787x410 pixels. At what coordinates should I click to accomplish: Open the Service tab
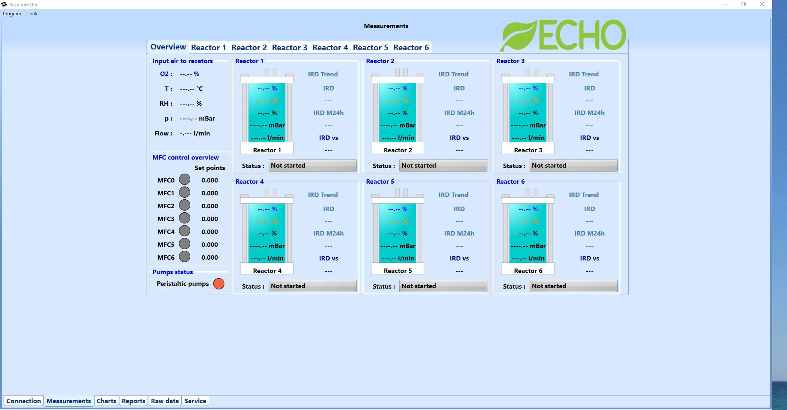[x=195, y=401]
